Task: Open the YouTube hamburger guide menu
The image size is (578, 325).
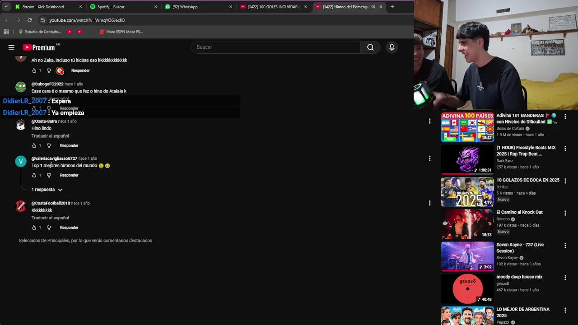Action: [11, 47]
